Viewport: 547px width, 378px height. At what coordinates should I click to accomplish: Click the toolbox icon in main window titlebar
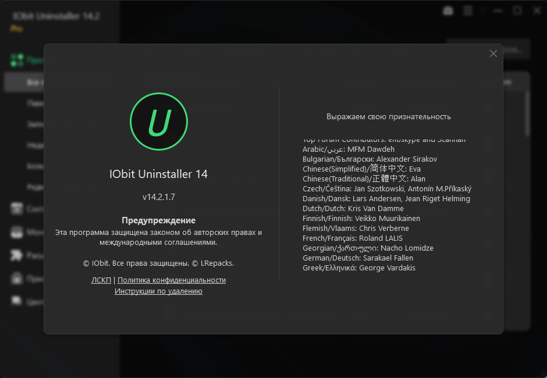(448, 11)
